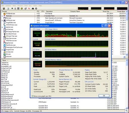Click the Commit Charge status bar entry
129x113 pixels.
point(23,111)
